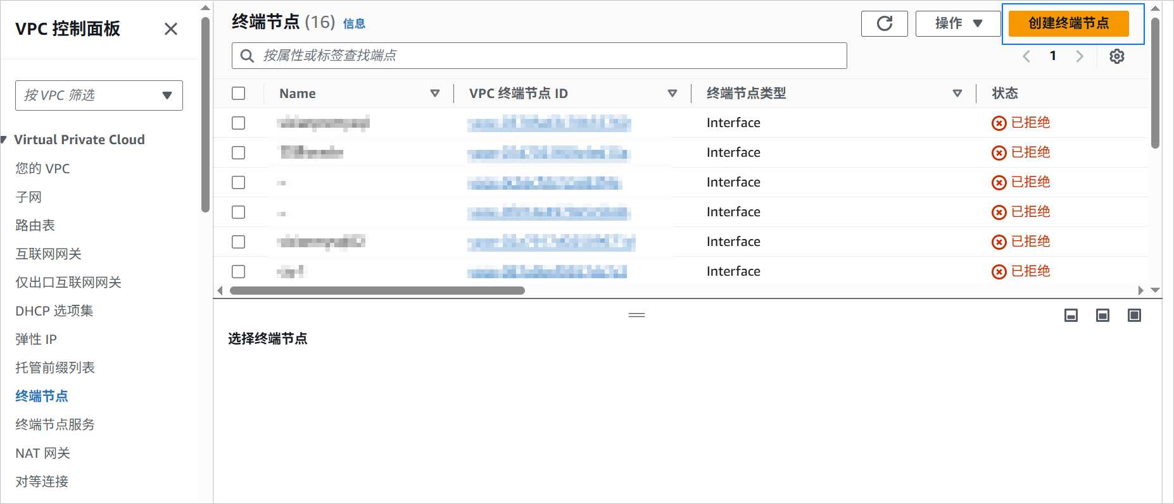
Task: Collapse the Virtual Private Cloud section
Action: point(4,140)
